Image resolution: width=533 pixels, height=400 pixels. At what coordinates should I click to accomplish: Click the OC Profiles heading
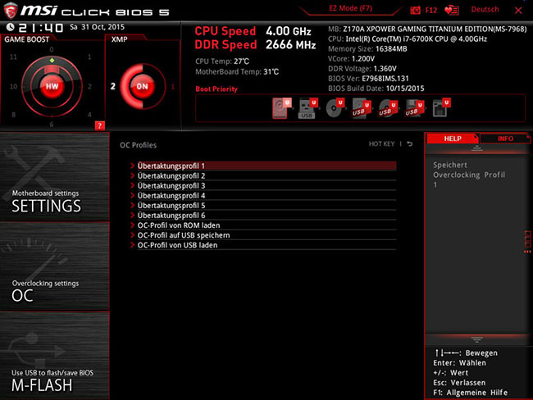138,145
